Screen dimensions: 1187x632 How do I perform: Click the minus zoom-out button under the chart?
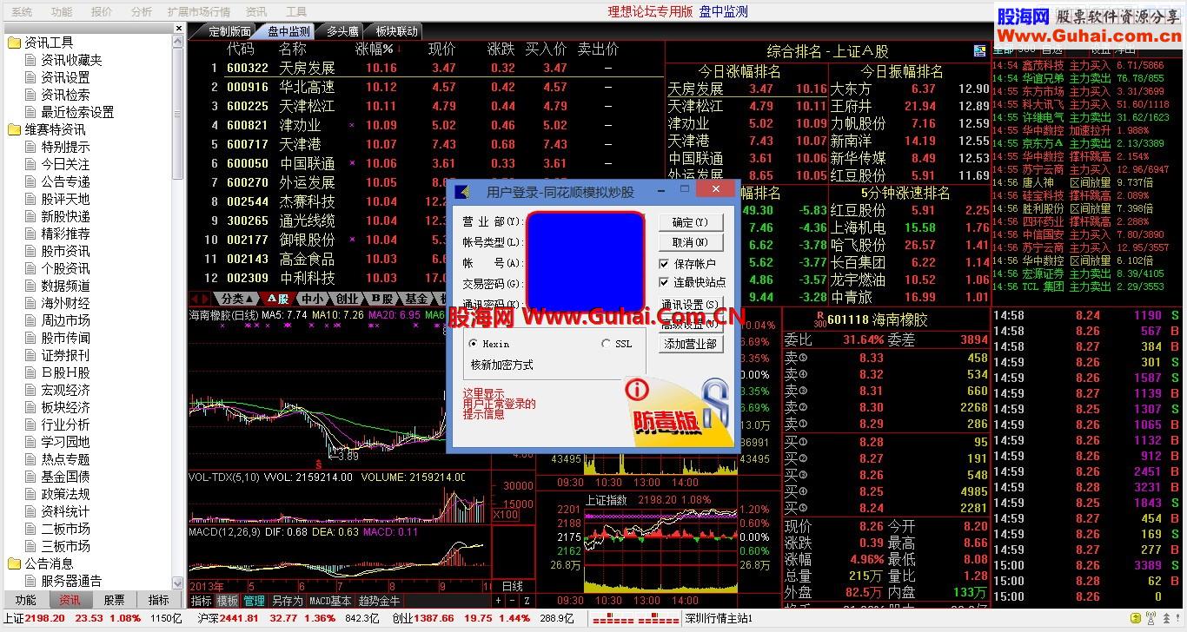pyautogui.click(x=512, y=601)
